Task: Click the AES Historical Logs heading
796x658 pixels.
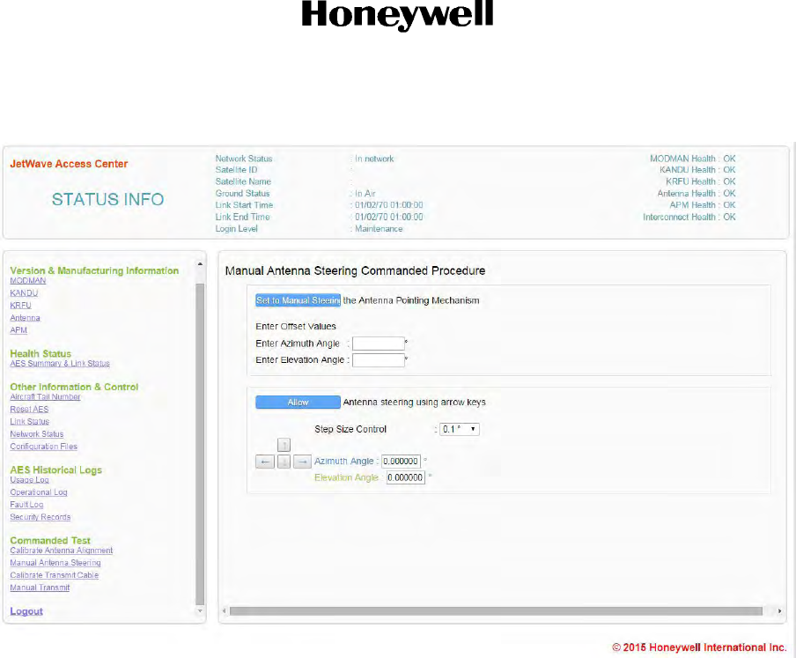Action: [x=55, y=470]
